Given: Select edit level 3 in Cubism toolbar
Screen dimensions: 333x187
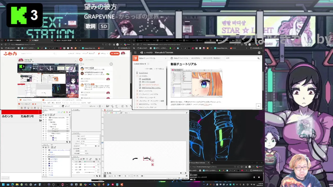Looking at the screenshot, I should pyautogui.click(x=102, y=106).
